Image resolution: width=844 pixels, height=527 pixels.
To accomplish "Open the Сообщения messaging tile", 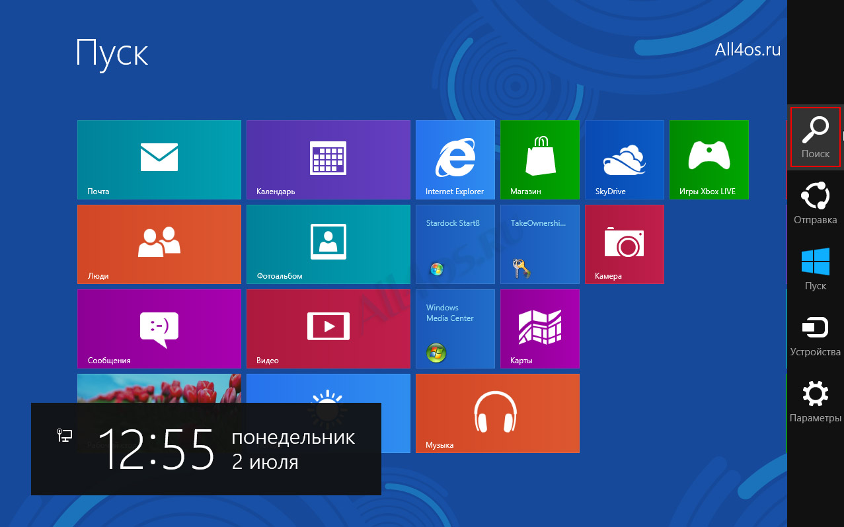I will point(159,329).
